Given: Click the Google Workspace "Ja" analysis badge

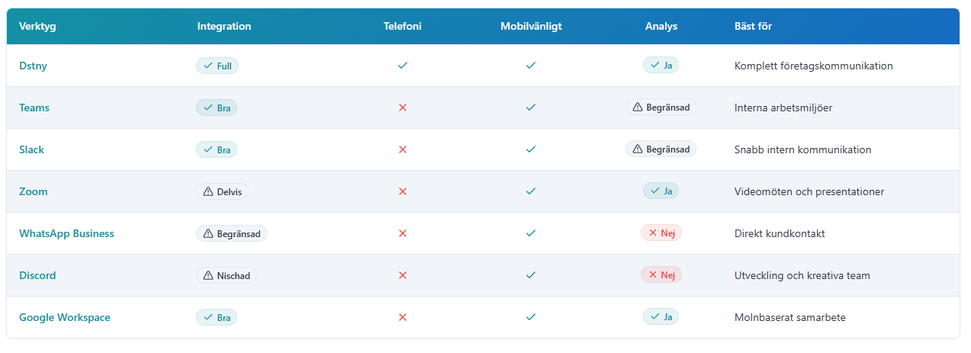Looking at the screenshot, I should 661,317.
